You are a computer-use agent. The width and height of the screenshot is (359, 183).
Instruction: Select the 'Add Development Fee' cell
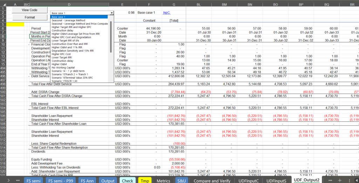(69, 163)
